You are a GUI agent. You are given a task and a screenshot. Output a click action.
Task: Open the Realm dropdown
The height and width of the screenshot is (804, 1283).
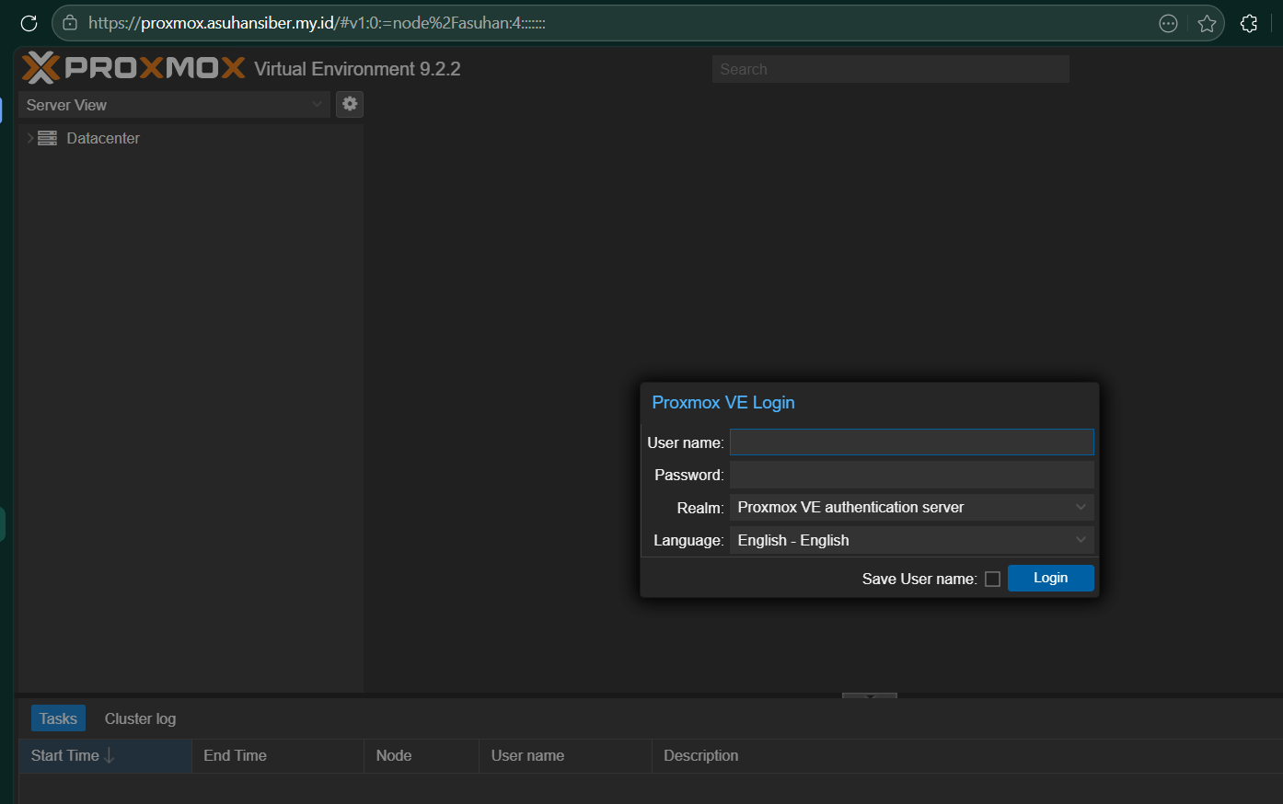click(911, 507)
